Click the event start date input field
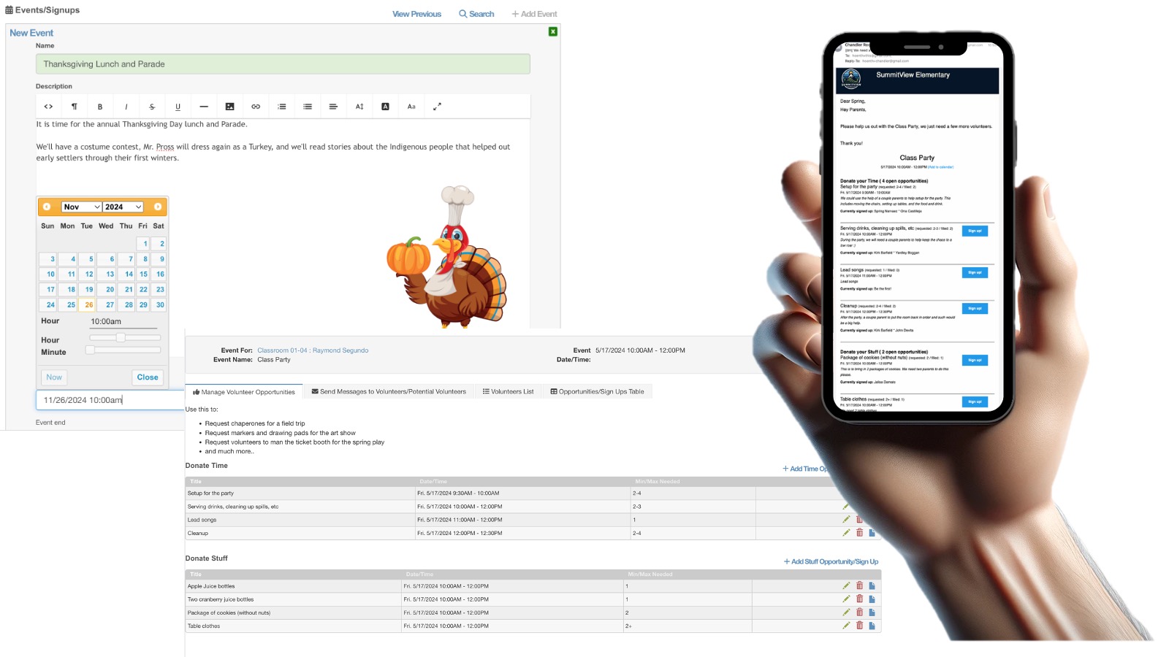This screenshot has width=1169, height=657. point(110,400)
